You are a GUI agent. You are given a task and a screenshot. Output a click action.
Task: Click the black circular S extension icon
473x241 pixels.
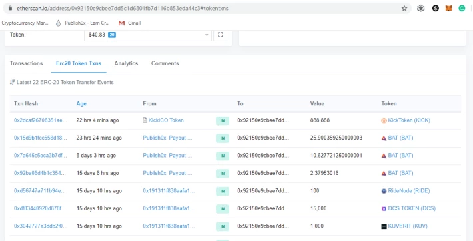point(435,9)
